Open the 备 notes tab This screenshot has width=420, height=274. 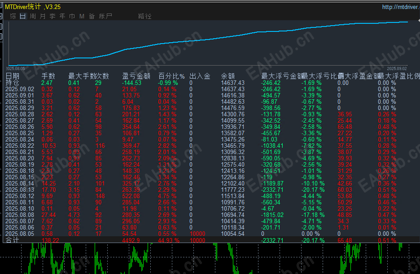[x=92, y=16]
